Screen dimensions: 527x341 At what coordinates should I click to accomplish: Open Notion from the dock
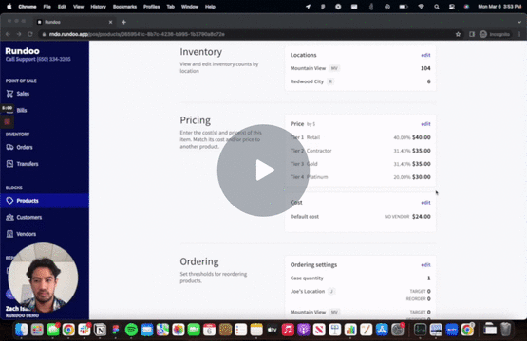(x=100, y=330)
